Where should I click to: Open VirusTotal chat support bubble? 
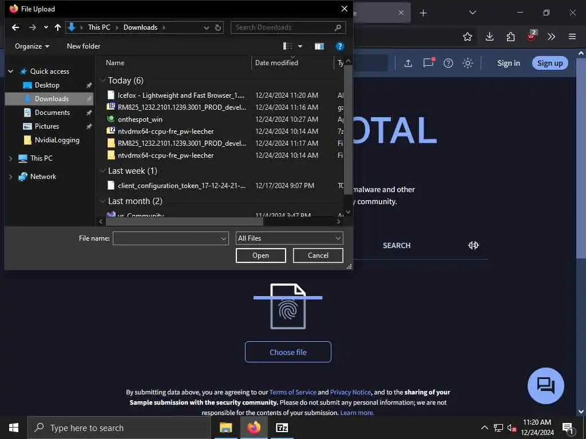545,386
